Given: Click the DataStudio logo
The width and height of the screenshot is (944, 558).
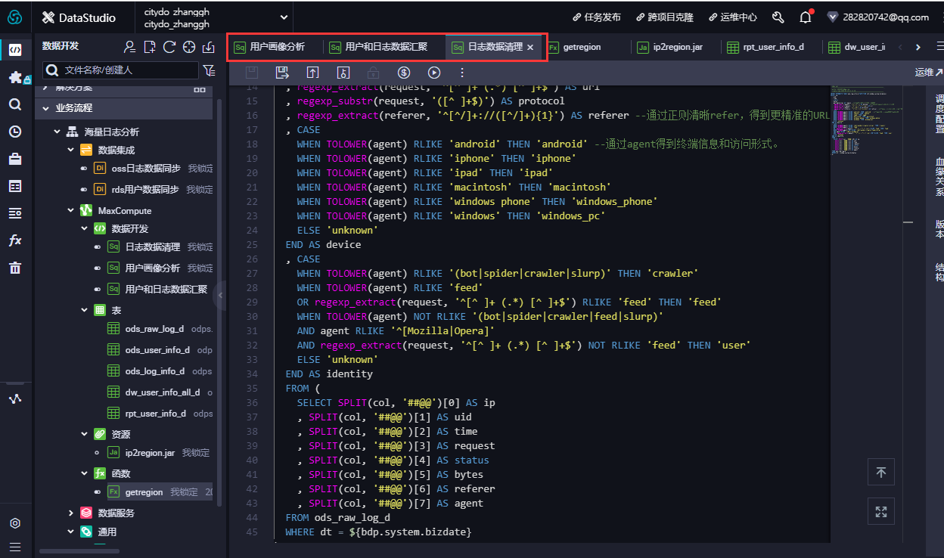Looking at the screenshot, I should point(79,17).
